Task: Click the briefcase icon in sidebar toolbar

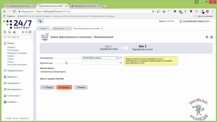Action: click(14, 32)
